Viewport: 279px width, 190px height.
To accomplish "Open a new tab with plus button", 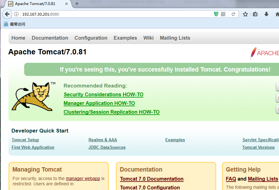I will click(x=77, y=4).
